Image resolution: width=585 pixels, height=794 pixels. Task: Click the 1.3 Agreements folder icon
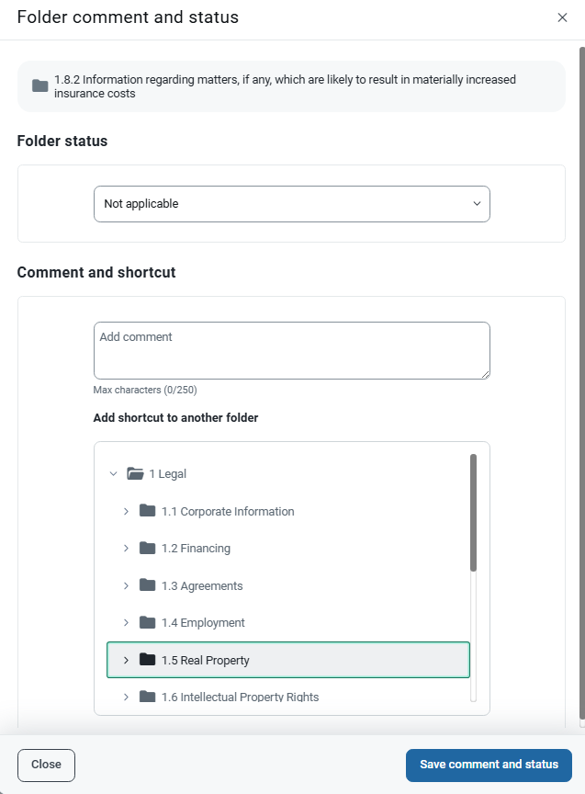[x=148, y=585]
